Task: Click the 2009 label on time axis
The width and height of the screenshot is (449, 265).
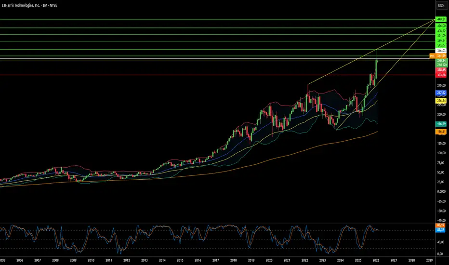Action: 72,260
